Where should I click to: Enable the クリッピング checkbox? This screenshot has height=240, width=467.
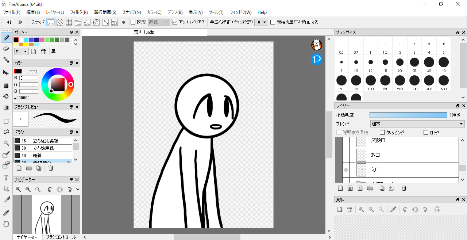click(x=382, y=132)
